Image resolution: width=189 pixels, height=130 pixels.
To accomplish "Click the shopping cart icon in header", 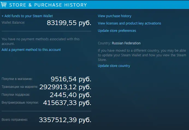I will point(4,5).
